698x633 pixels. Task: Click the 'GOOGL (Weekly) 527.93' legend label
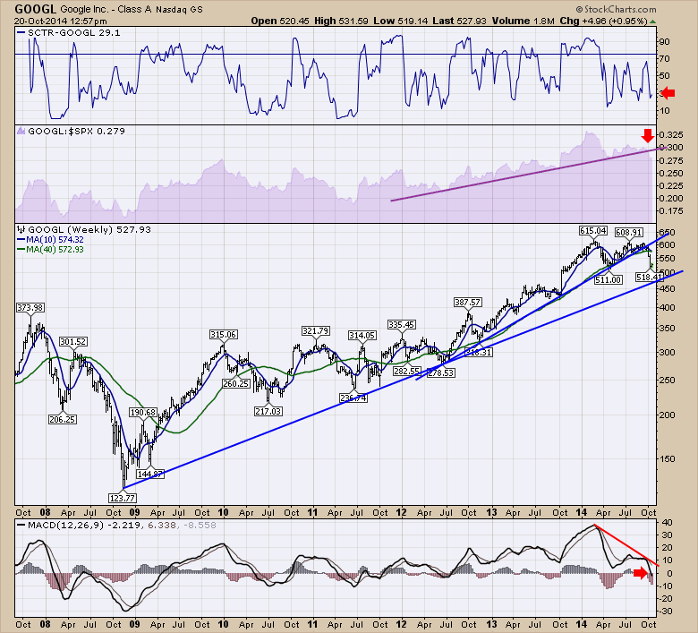click(x=89, y=230)
